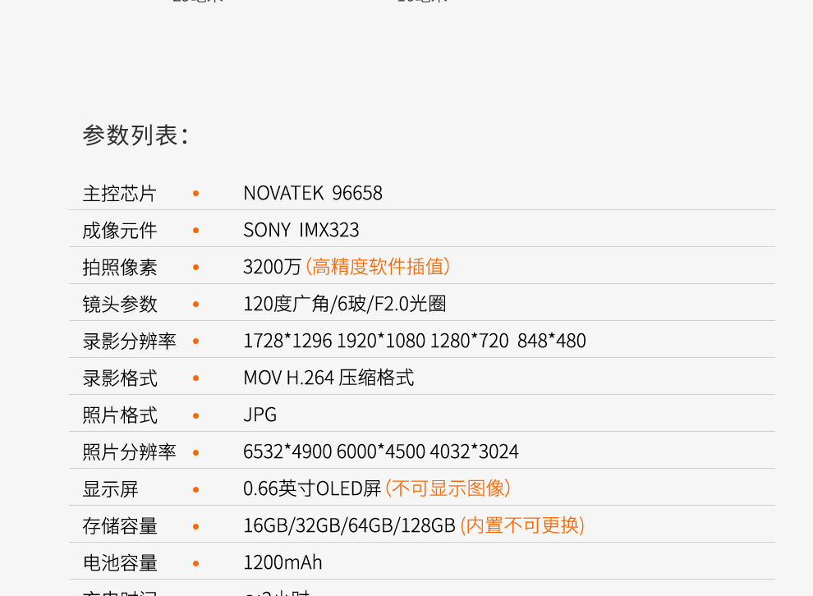Select the 照片分辨率 label
The width and height of the screenshot is (813, 596).
(129, 452)
